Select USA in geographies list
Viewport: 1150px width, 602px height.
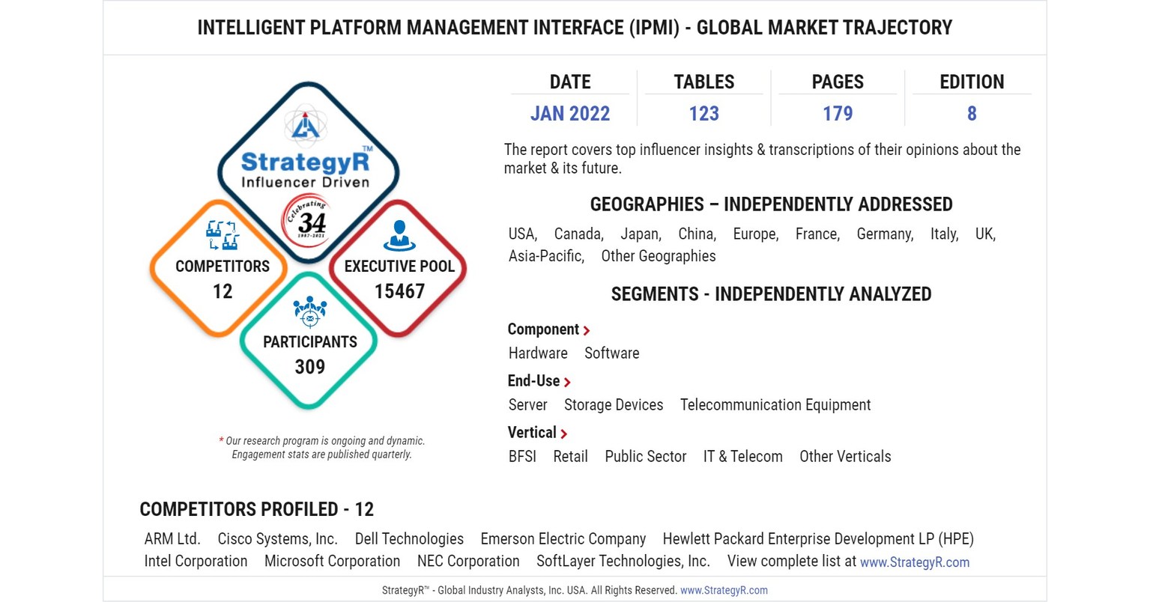coord(523,234)
